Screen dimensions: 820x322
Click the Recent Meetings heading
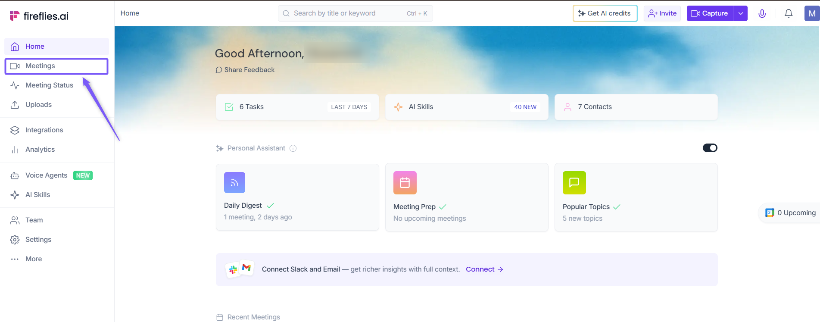pos(254,317)
